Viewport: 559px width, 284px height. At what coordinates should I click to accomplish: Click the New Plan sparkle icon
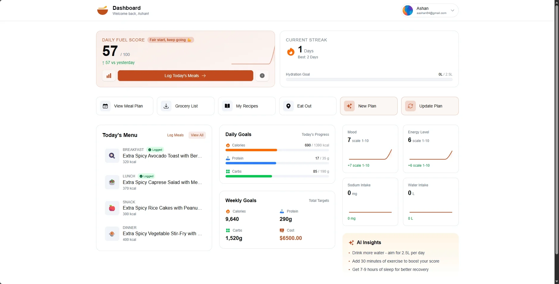click(349, 106)
